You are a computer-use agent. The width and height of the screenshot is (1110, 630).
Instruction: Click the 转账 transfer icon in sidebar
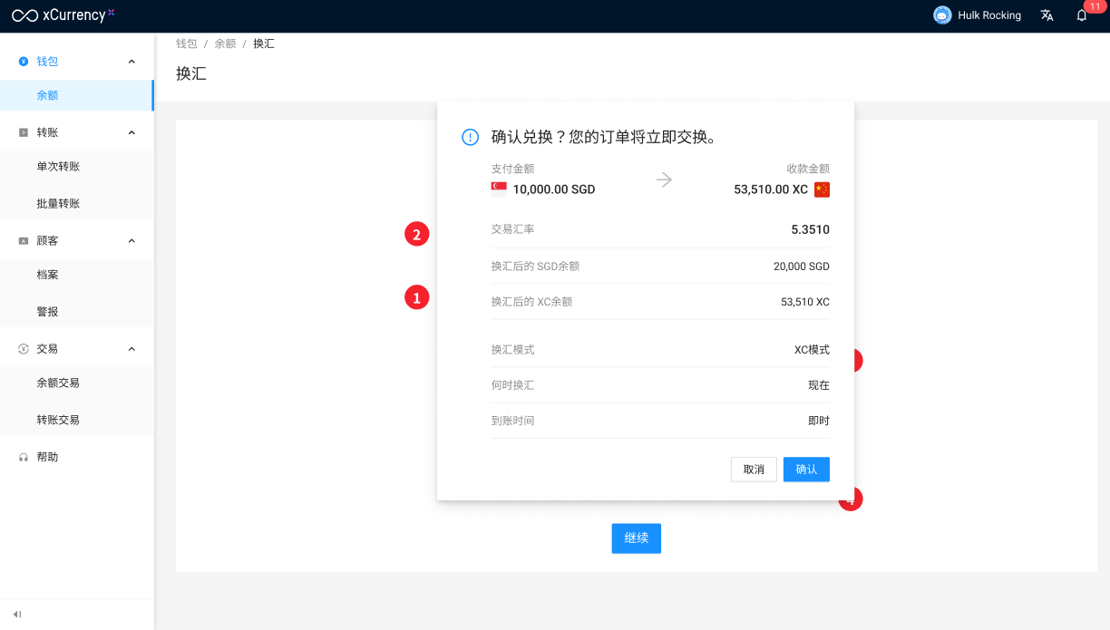click(24, 132)
